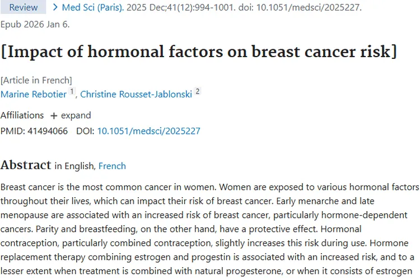Click the article title heading
Viewport: 420px width, 280px height.
[x=199, y=52]
